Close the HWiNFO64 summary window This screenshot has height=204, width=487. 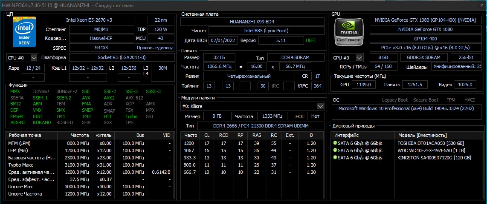481,6
